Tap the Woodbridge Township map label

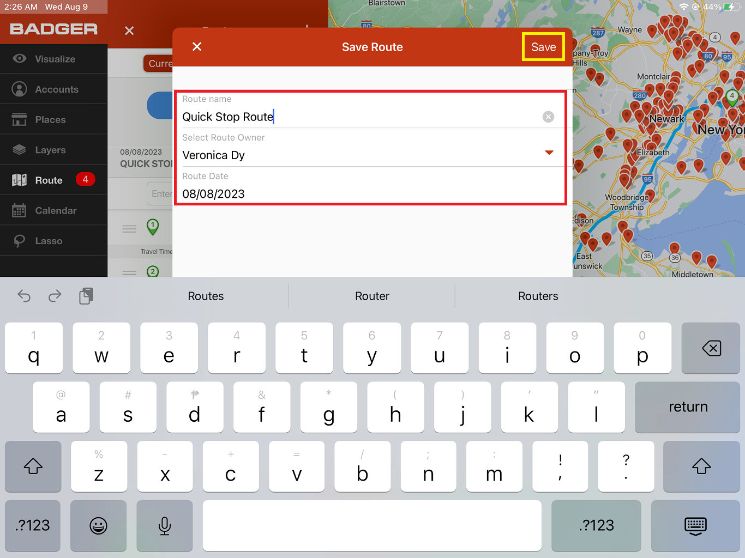(x=627, y=202)
